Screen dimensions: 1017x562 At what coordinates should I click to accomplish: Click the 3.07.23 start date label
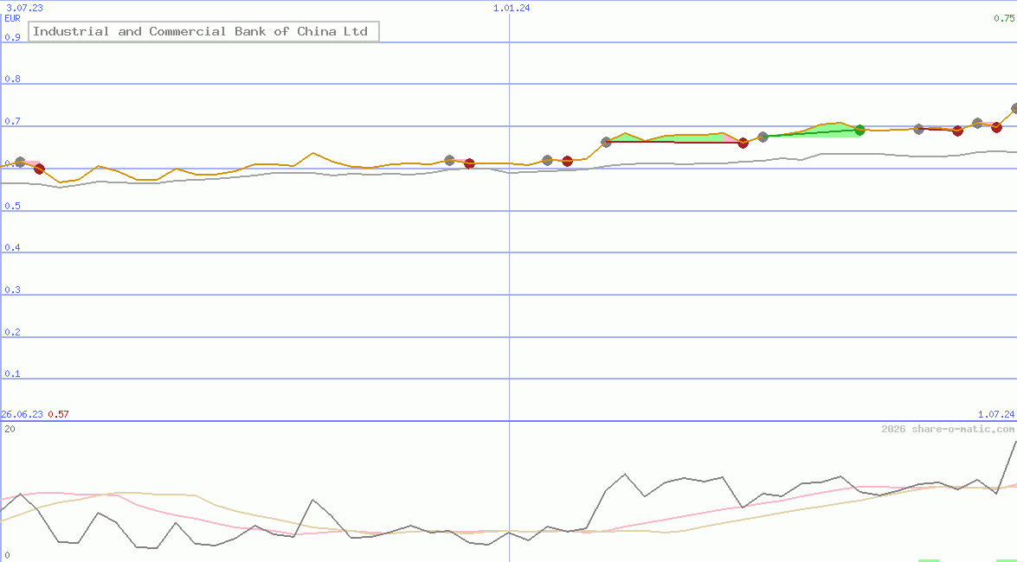coord(24,8)
